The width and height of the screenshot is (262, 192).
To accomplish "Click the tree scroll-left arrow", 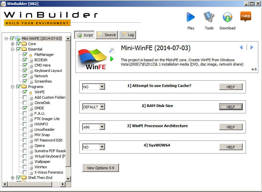I will point(5,184).
